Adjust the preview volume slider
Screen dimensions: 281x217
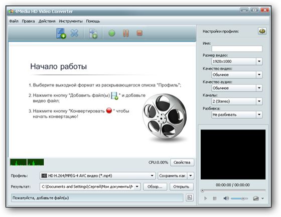pyautogui.click(x=239, y=198)
